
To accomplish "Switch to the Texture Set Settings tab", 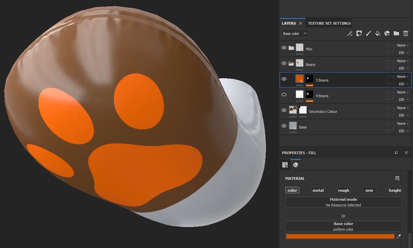I will tap(329, 23).
